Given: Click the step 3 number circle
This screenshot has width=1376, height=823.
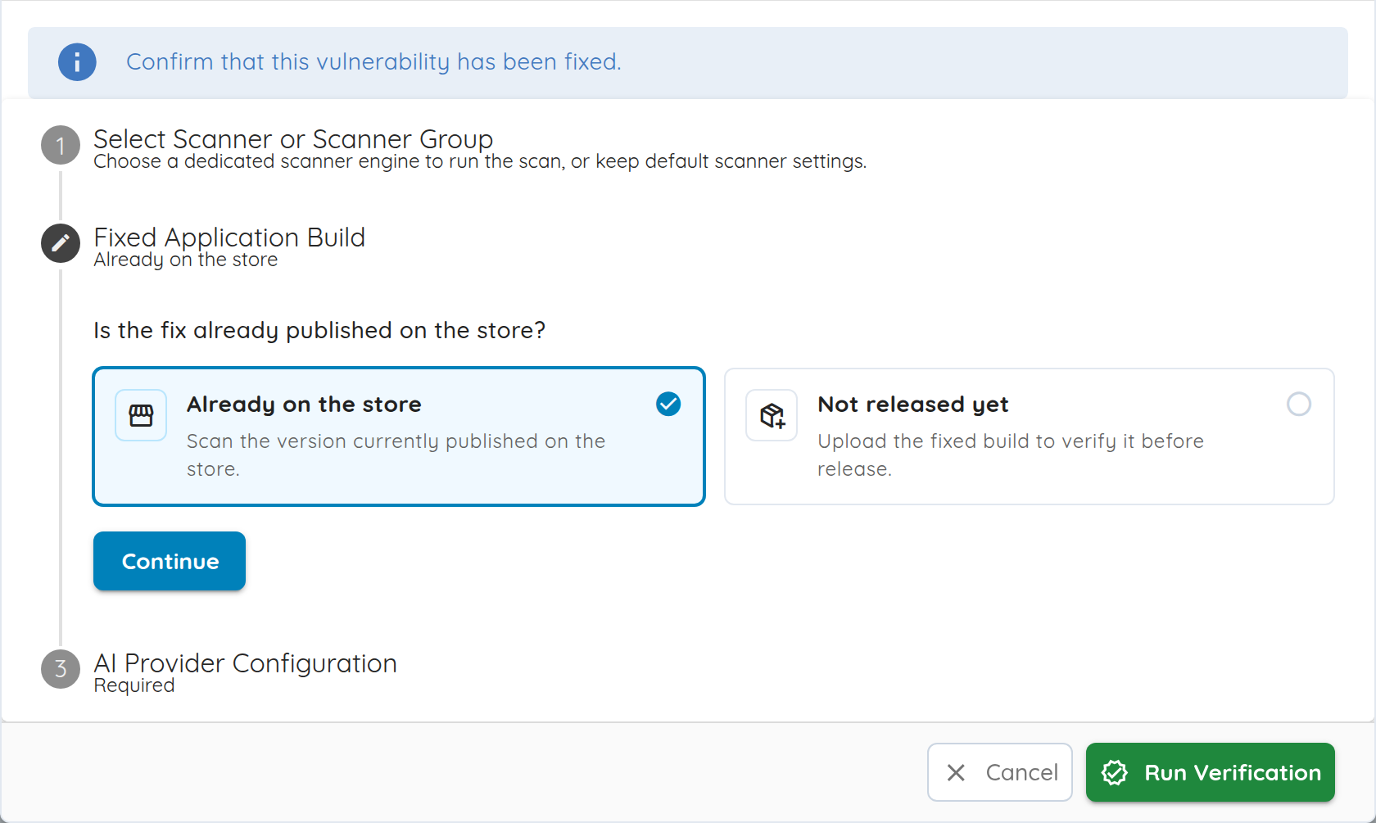Looking at the screenshot, I should coord(61,669).
